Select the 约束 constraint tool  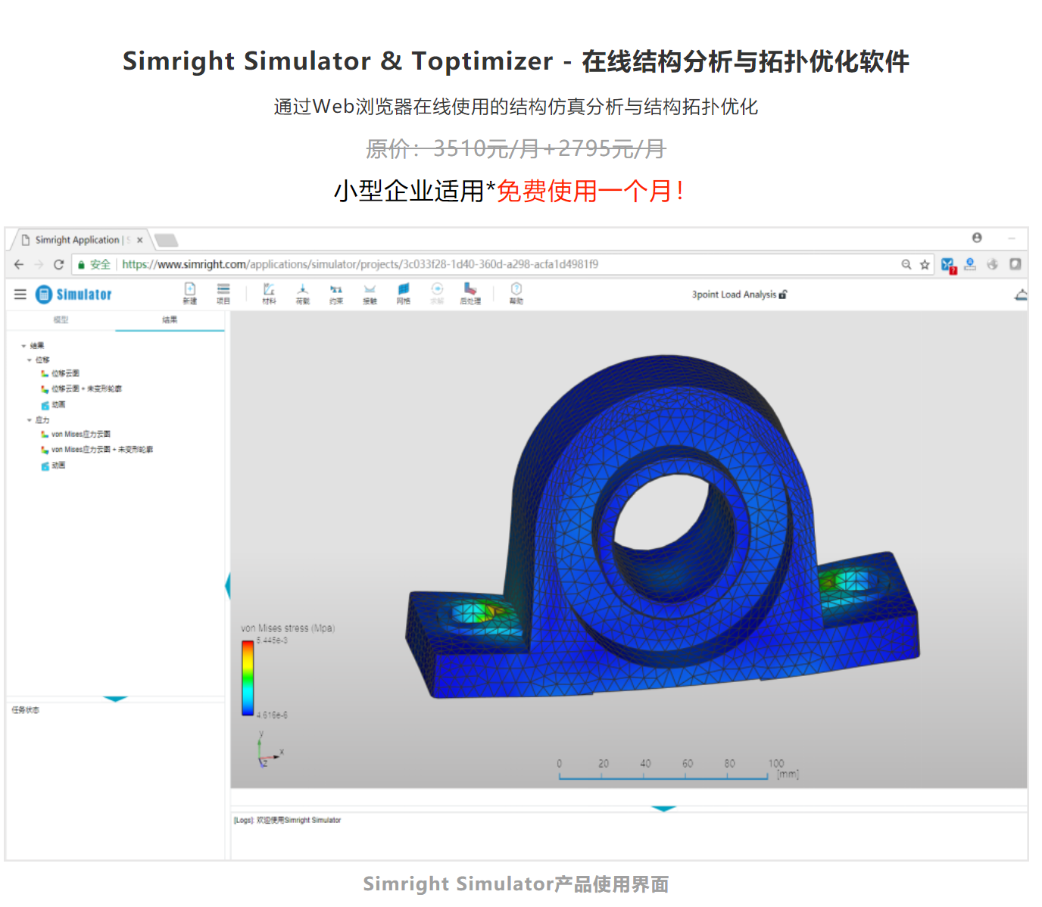click(x=336, y=293)
